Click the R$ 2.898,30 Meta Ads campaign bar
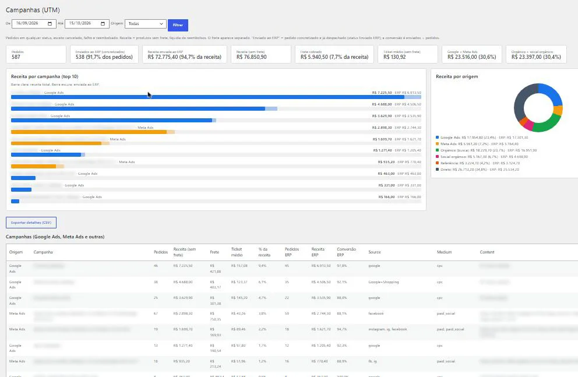Image resolution: width=578 pixels, height=377 pixels. (93, 132)
